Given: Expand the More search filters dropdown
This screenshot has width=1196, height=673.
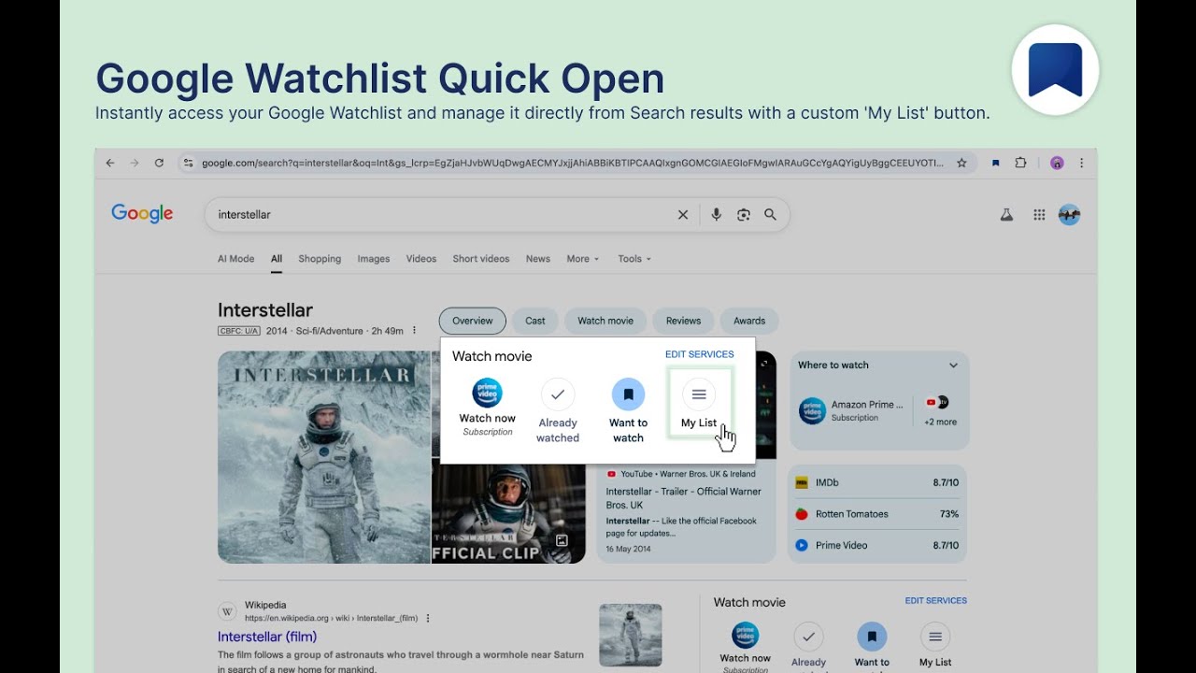Looking at the screenshot, I should click(582, 259).
